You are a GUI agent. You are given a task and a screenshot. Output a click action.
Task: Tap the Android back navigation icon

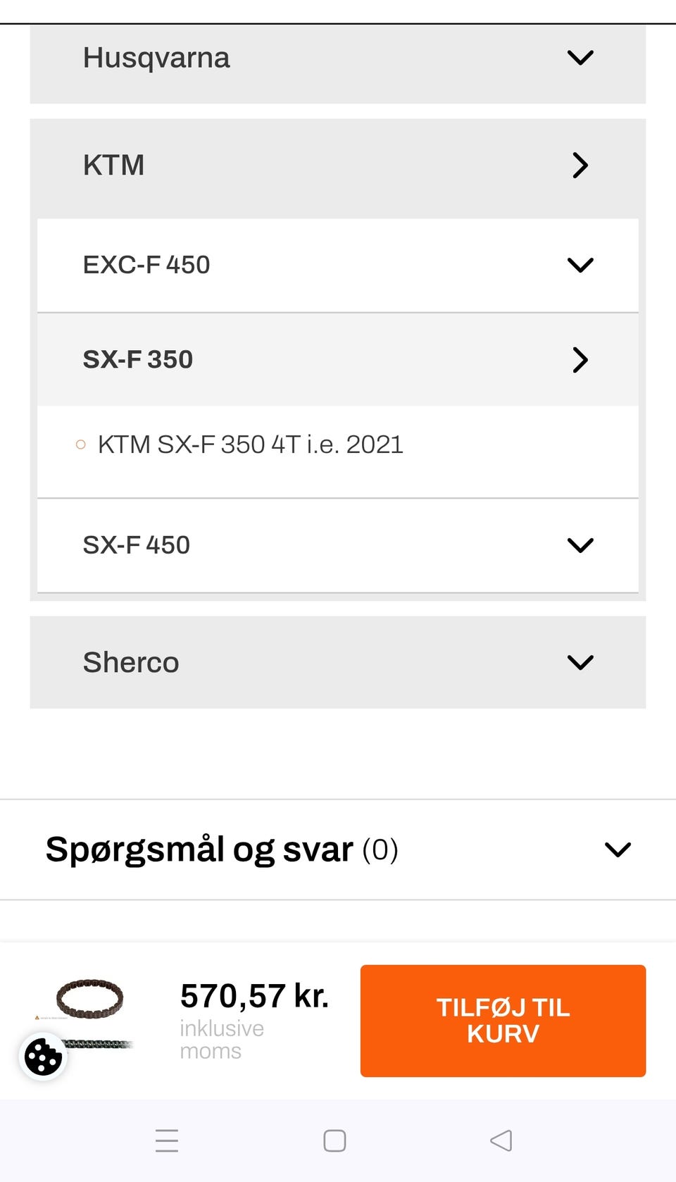pos(501,1140)
